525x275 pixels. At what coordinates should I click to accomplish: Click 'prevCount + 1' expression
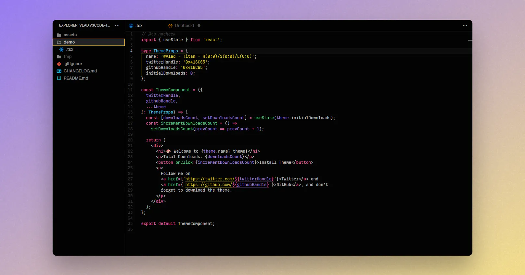tap(243, 129)
